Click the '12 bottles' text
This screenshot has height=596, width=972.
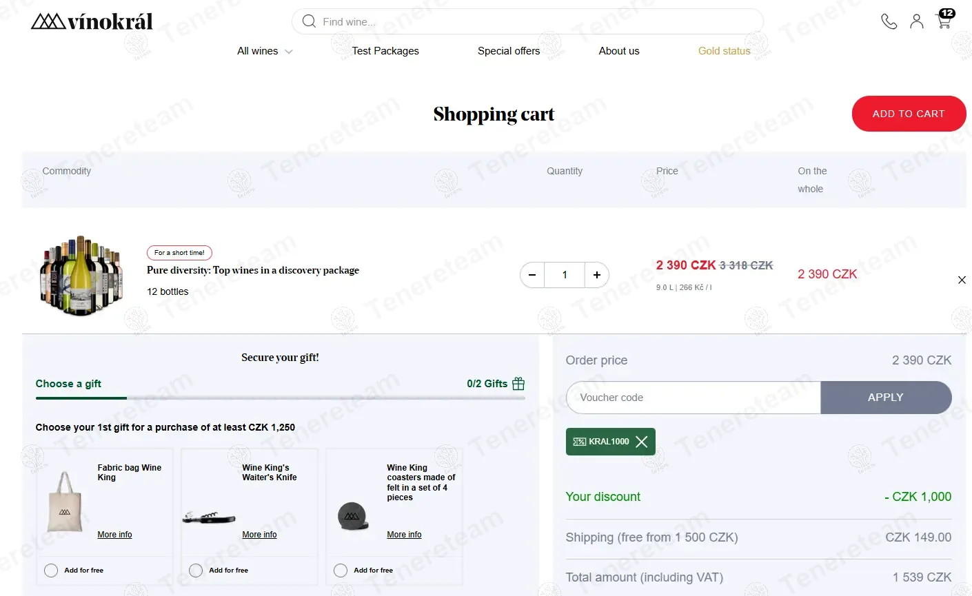click(168, 291)
